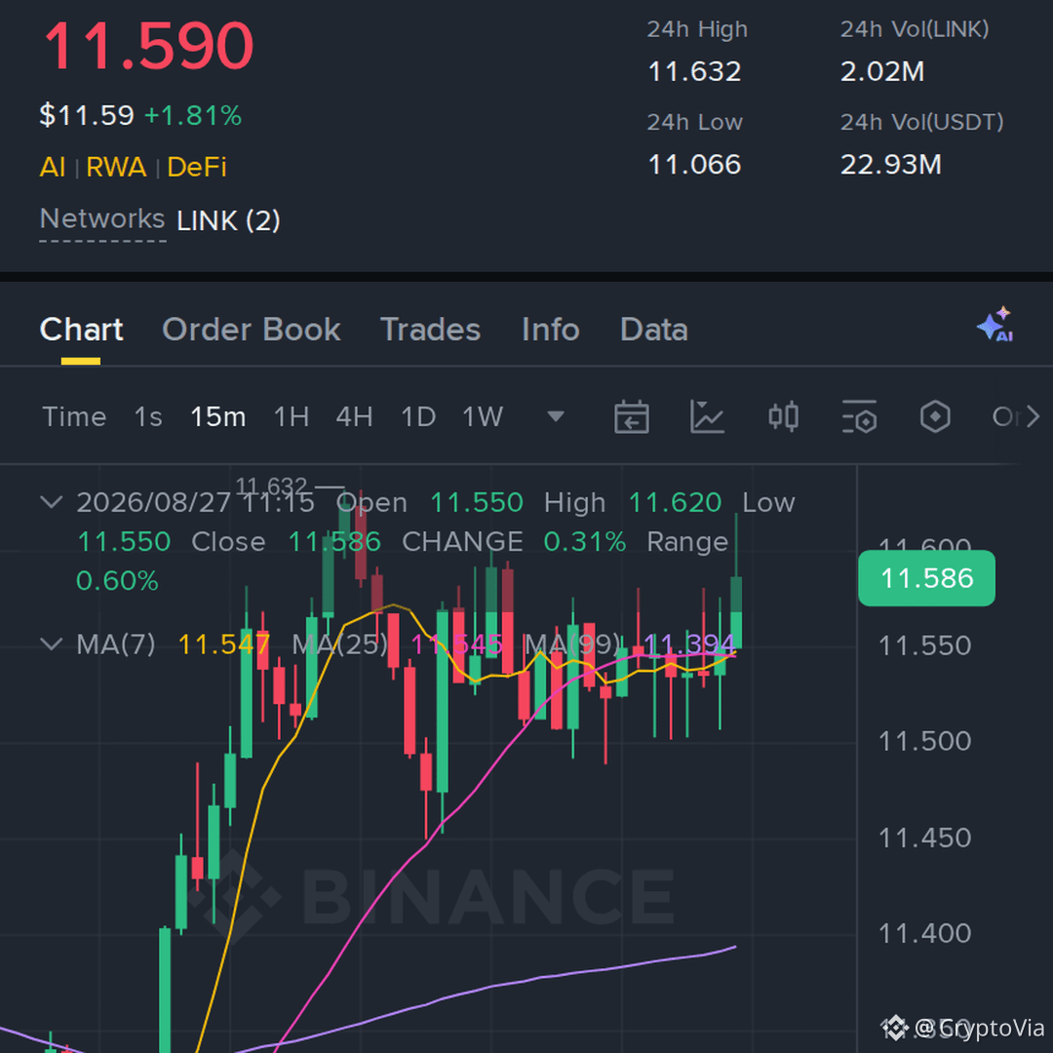The height and width of the screenshot is (1053, 1053).
Task: Open the calendar date jump icon
Action: [631, 417]
